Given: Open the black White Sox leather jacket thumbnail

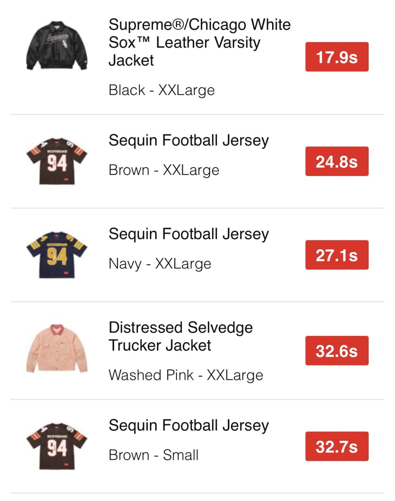Looking at the screenshot, I should point(57,46).
